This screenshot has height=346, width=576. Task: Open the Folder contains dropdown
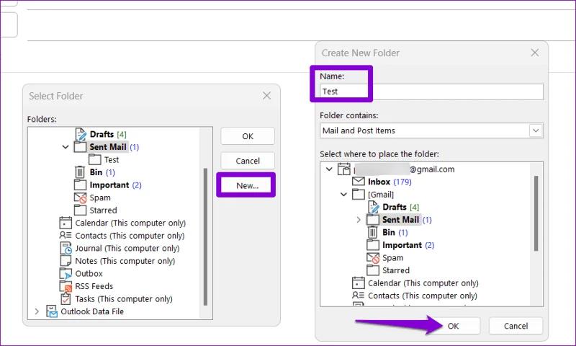pyautogui.click(x=536, y=130)
